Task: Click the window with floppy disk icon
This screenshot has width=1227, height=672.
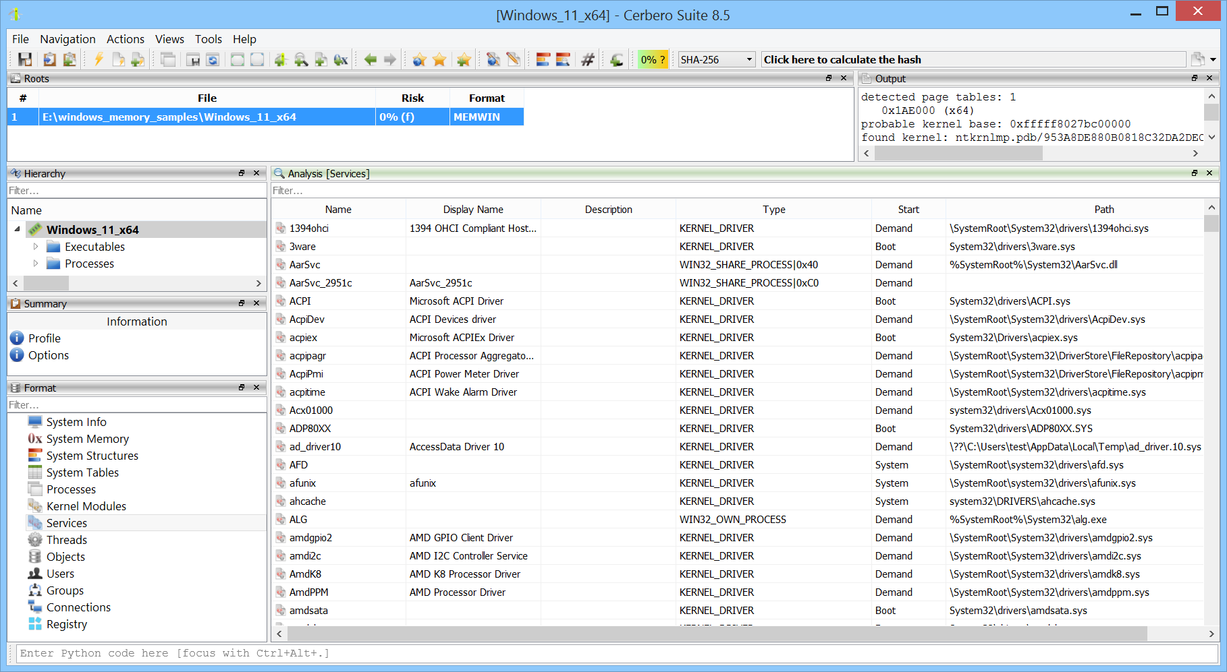Action: tap(193, 59)
